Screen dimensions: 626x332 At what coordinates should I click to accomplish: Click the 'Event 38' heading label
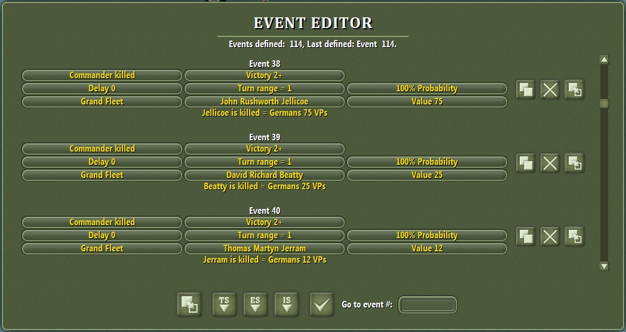pyautogui.click(x=264, y=64)
